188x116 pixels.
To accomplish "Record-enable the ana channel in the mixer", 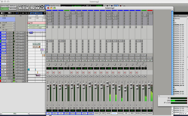I will click(48, 73).
